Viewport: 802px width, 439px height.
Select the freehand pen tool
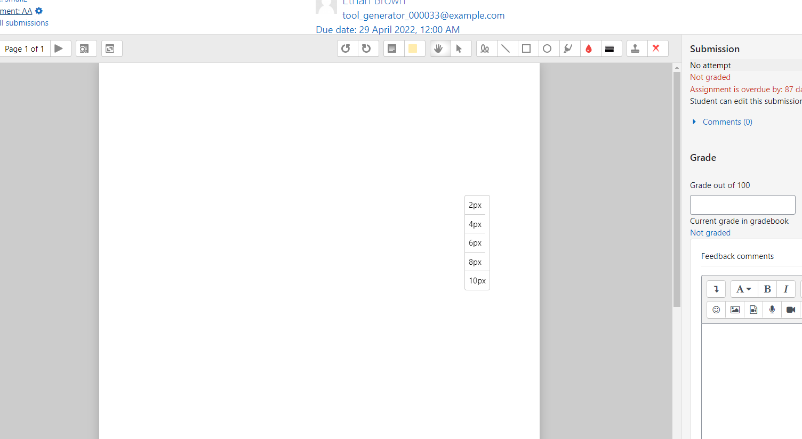pos(486,48)
